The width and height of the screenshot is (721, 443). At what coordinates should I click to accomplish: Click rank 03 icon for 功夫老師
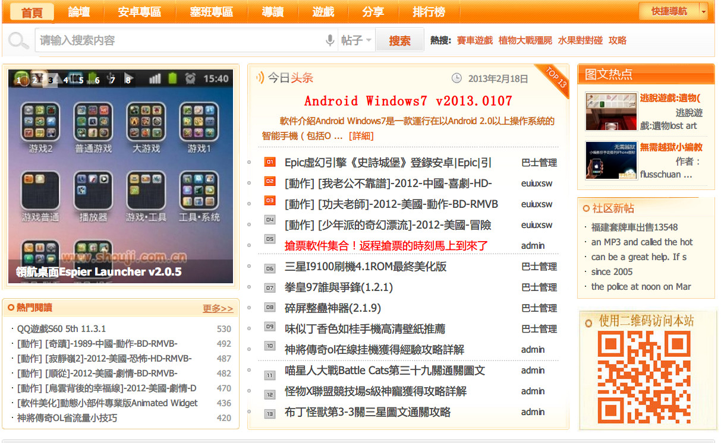coord(270,201)
